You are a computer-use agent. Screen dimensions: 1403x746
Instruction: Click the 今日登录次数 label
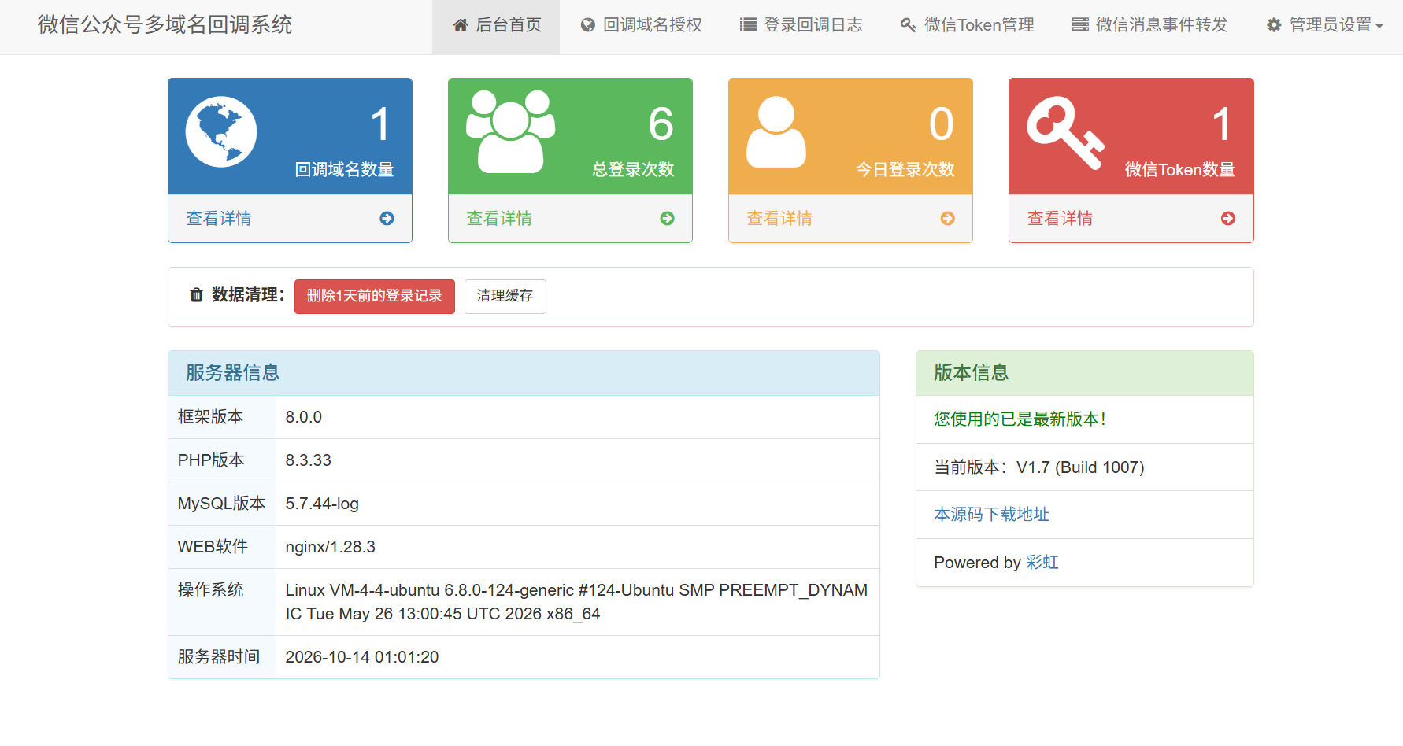(905, 169)
